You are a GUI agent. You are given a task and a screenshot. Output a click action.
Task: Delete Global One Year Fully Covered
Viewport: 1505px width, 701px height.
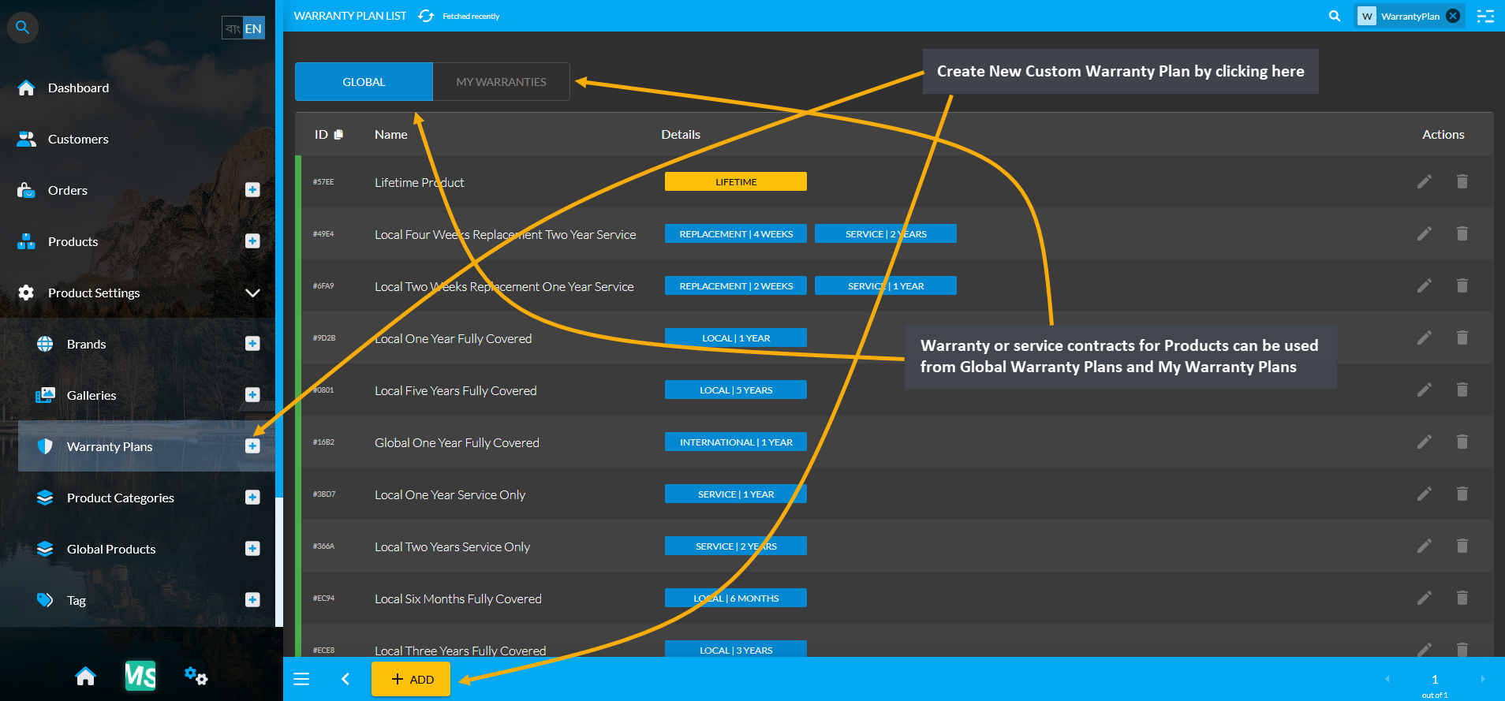tap(1462, 442)
